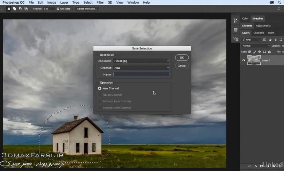Click the Intersect with selection icon

click(x=26, y=9)
